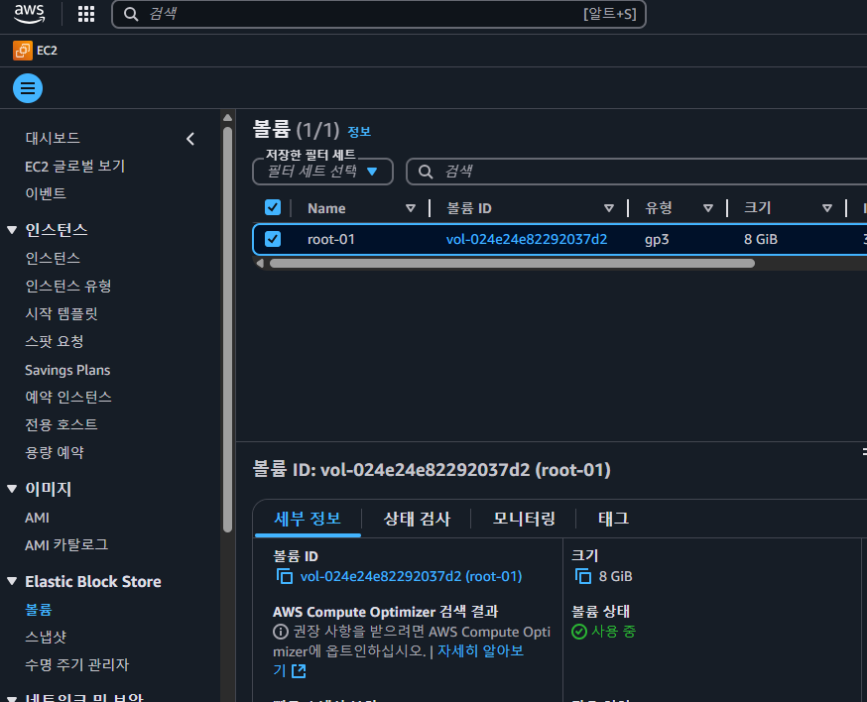Sort by the Name column arrow

[x=411, y=208]
